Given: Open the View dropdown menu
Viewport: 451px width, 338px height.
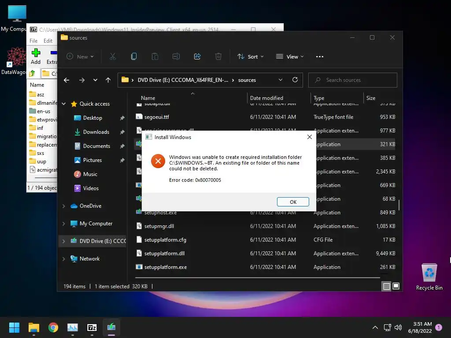Looking at the screenshot, I should (x=290, y=56).
